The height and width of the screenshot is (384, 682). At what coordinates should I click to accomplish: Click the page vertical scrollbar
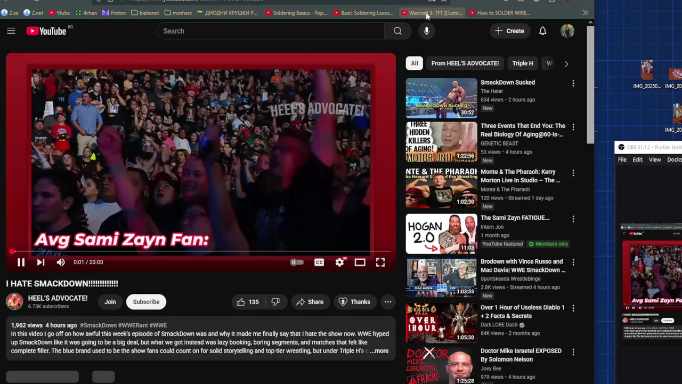[590, 85]
